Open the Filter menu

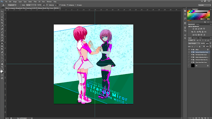[x=35, y=2]
